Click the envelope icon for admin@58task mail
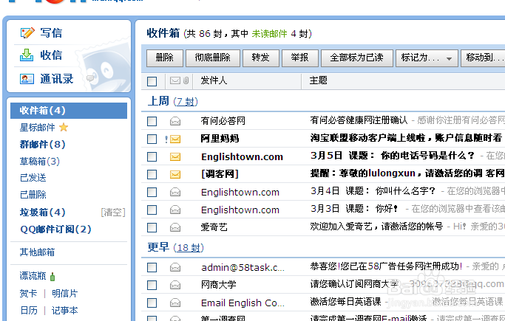The width and height of the screenshot is (505, 321). (x=175, y=267)
